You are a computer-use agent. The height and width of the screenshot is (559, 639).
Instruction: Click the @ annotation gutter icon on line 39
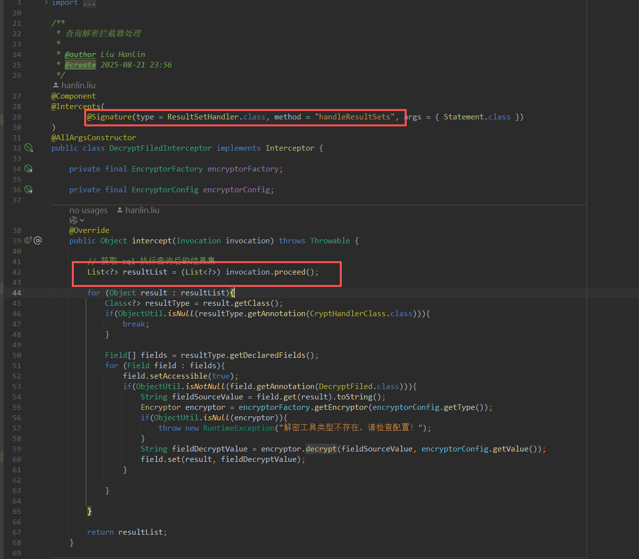click(x=38, y=240)
